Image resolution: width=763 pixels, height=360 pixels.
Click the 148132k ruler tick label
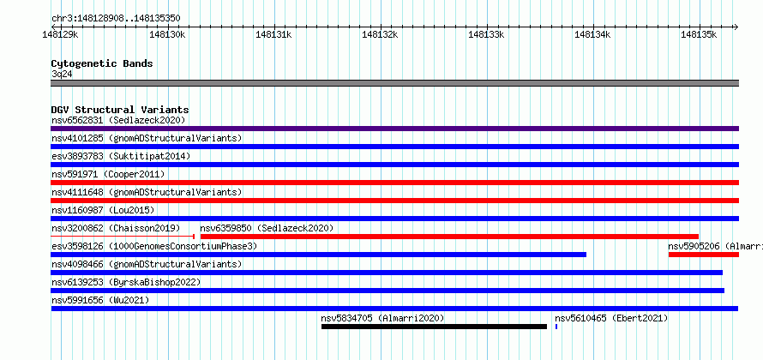tap(381, 34)
